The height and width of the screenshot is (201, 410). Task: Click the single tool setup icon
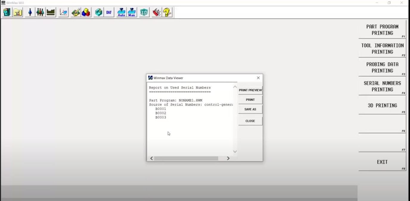[30, 13]
